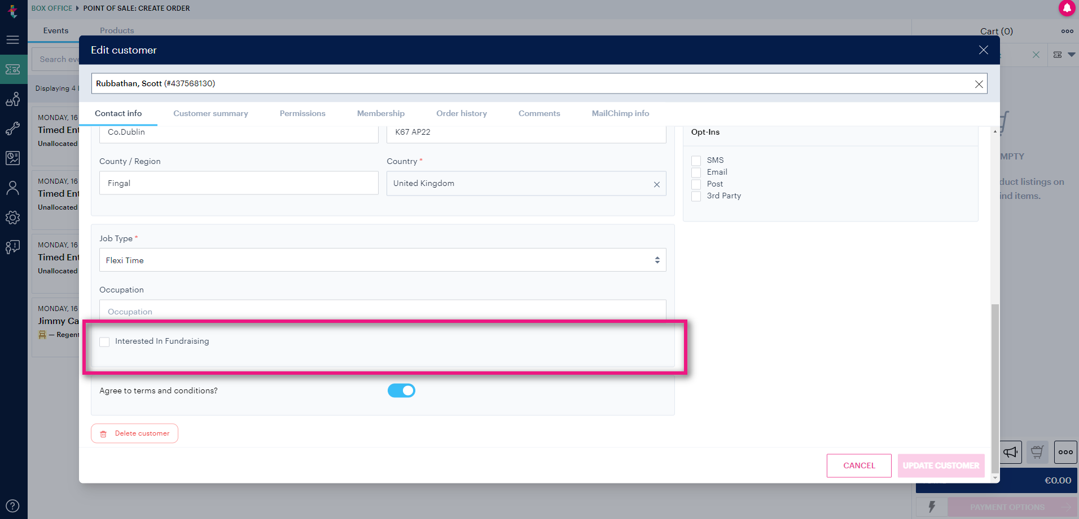The image size is (1079, 519).
Task: Click the CANCEL button
Action: pos(859,465)
